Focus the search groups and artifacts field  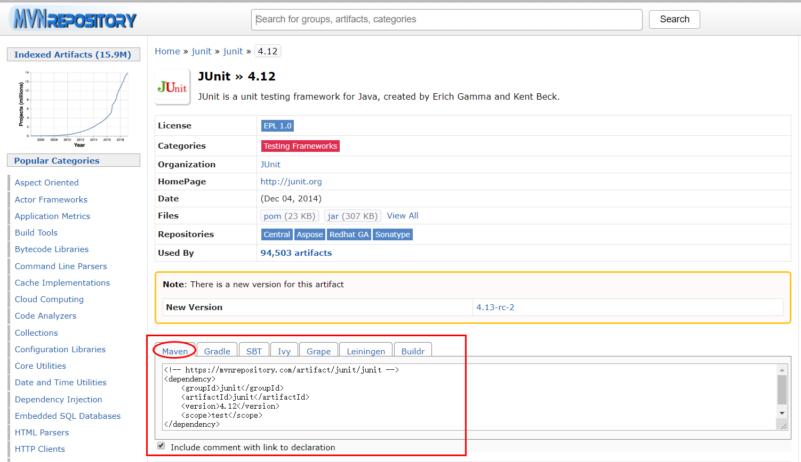(x=446, y=20)
